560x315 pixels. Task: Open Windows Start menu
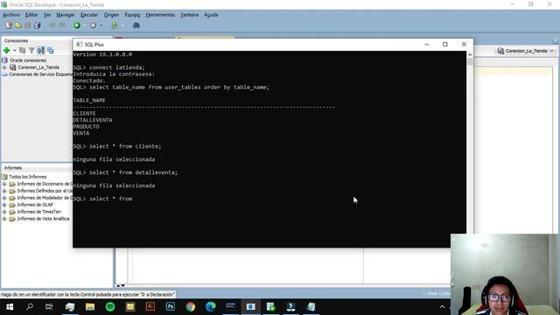[x=10, y=307]
